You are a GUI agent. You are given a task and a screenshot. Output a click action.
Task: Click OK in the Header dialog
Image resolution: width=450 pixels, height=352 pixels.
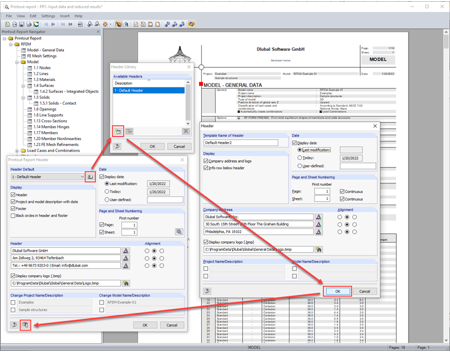point(337,291)
